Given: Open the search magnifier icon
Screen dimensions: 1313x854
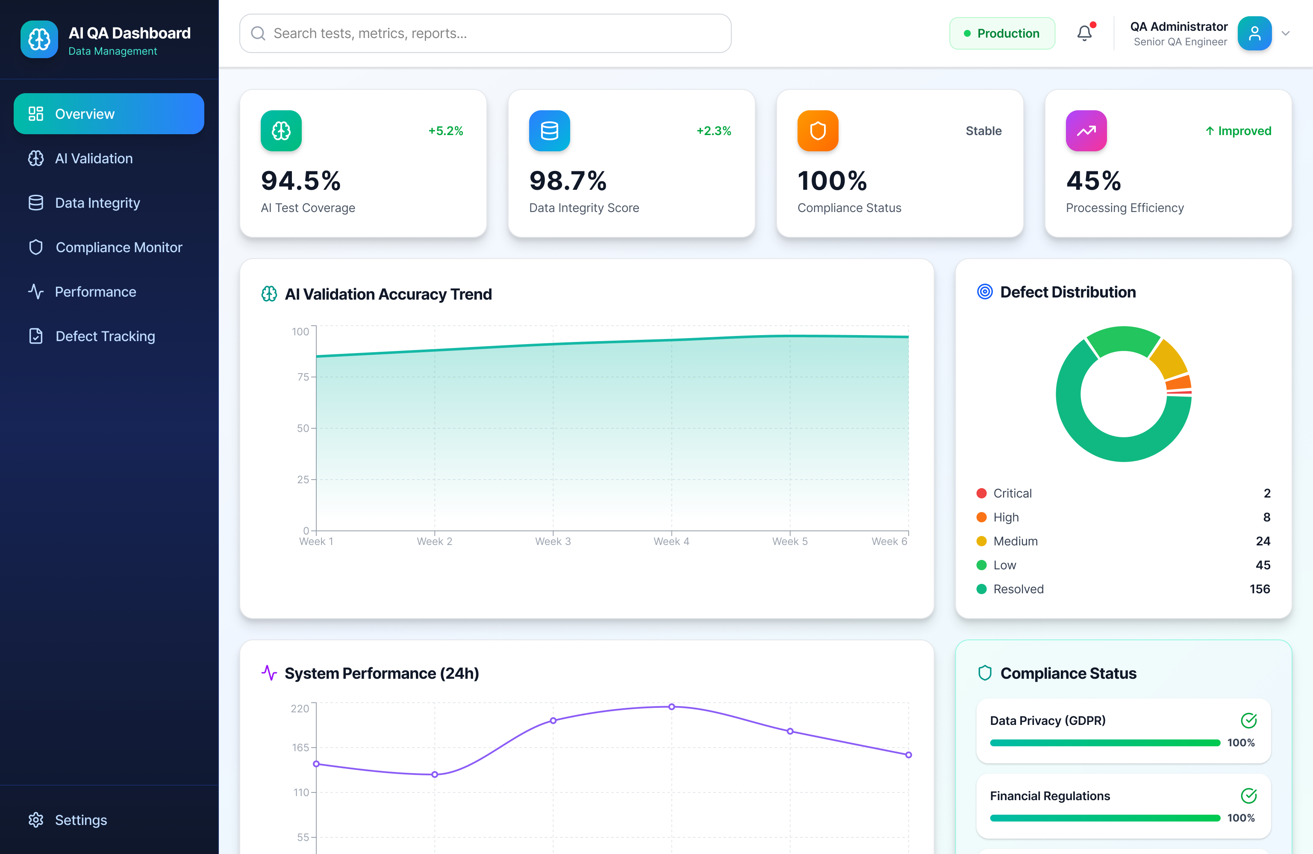Looking at the screenshot, I should (x=258, y=33).
